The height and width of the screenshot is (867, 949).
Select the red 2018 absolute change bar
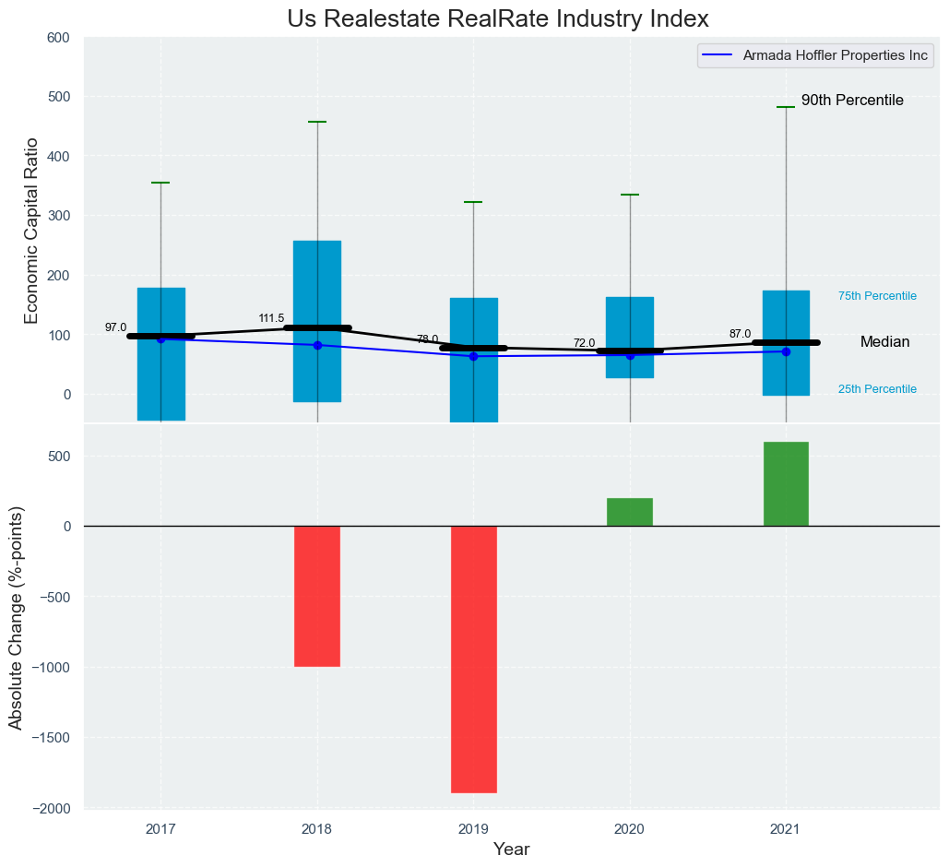point(317,596)
